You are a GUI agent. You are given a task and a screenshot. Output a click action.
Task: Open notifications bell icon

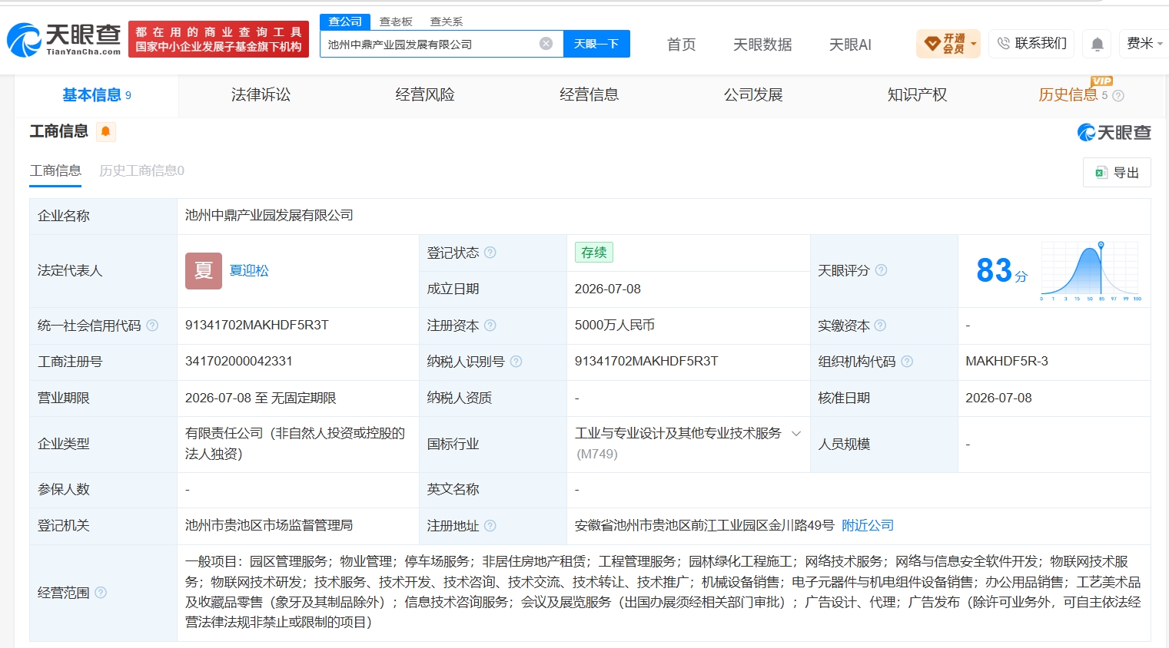click(x=1098, y=45)
